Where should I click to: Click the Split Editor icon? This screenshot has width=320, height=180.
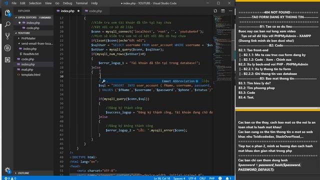[x=223, y=11]
